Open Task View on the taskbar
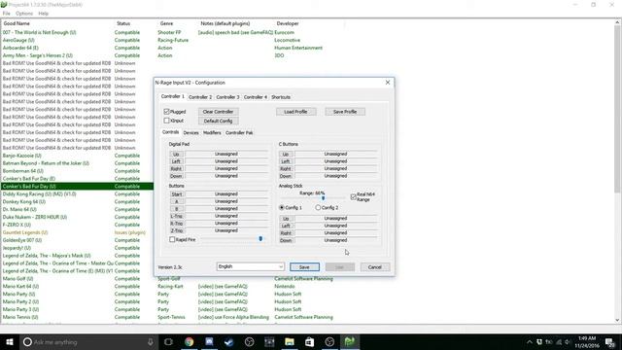The image size is (622, 350). [168, 341]
